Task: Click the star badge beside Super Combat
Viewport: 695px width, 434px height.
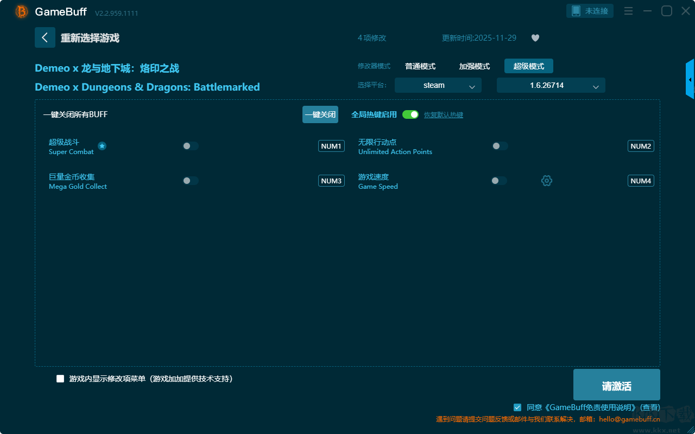Action: point(102,146)
